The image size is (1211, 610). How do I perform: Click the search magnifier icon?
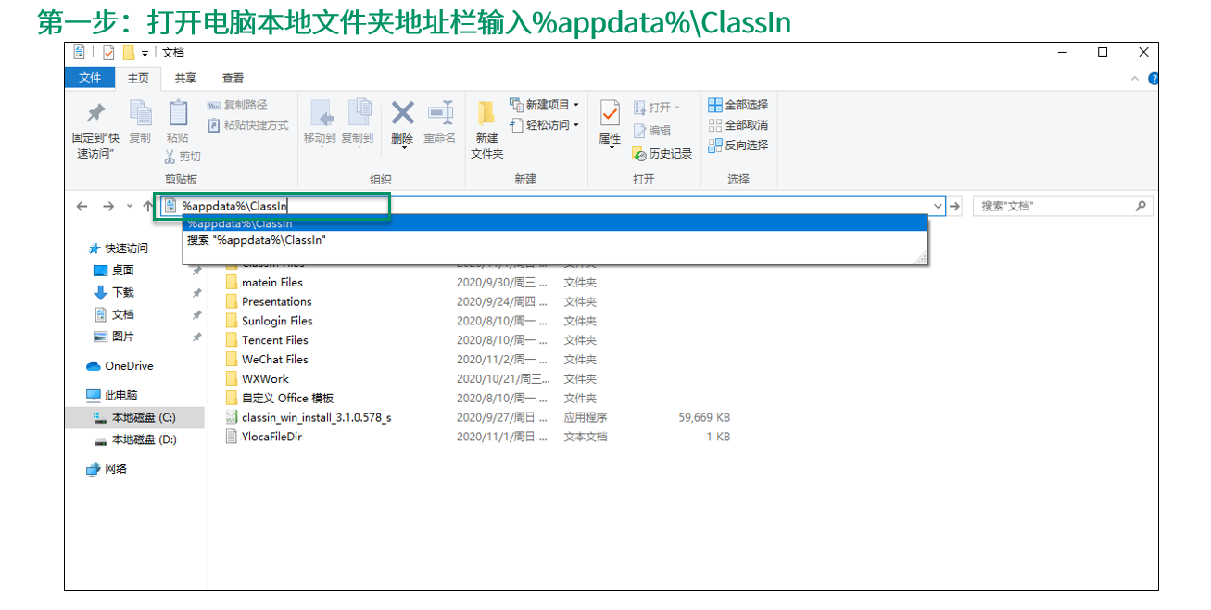click(x=1141, y=206)
